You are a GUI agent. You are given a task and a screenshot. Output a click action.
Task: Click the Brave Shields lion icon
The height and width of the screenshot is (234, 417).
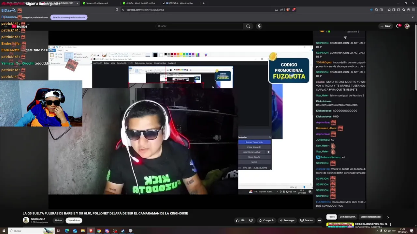tap(288, 10)
